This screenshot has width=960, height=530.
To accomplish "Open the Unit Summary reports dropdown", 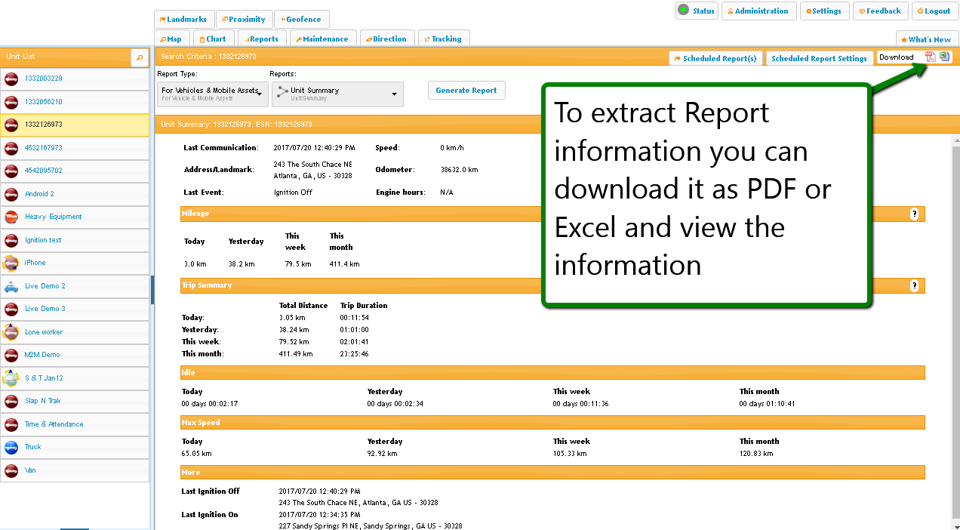I will (337, 94).
